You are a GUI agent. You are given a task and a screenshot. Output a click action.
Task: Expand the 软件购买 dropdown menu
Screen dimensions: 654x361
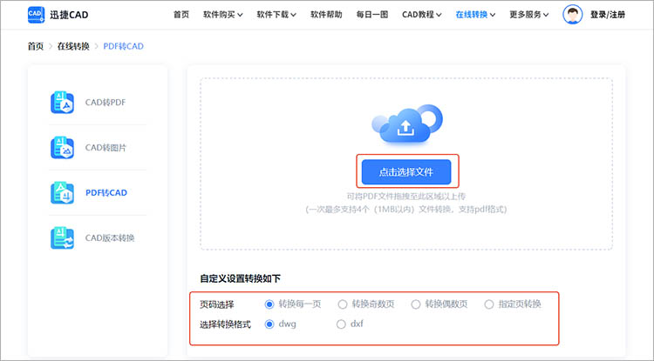[x=223, y=15]
